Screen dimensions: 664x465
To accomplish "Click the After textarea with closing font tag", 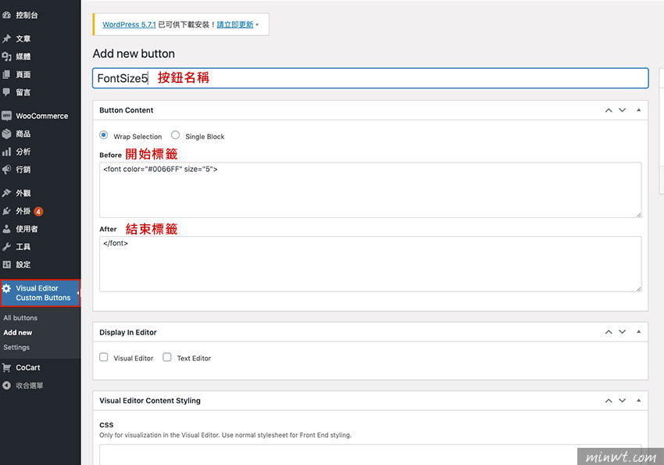I will coord(370,264).
